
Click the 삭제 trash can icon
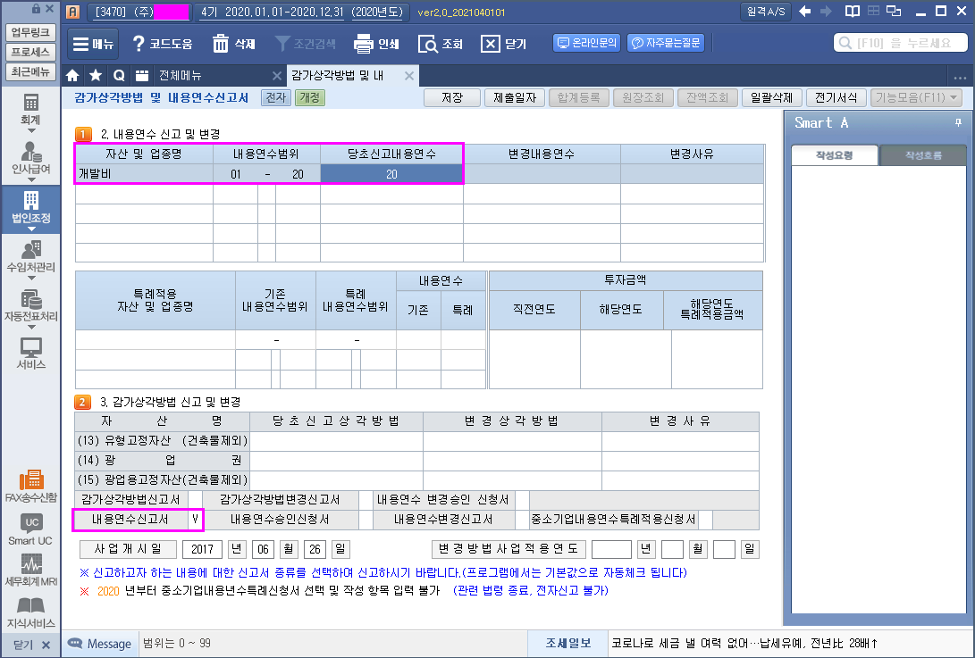221,44
